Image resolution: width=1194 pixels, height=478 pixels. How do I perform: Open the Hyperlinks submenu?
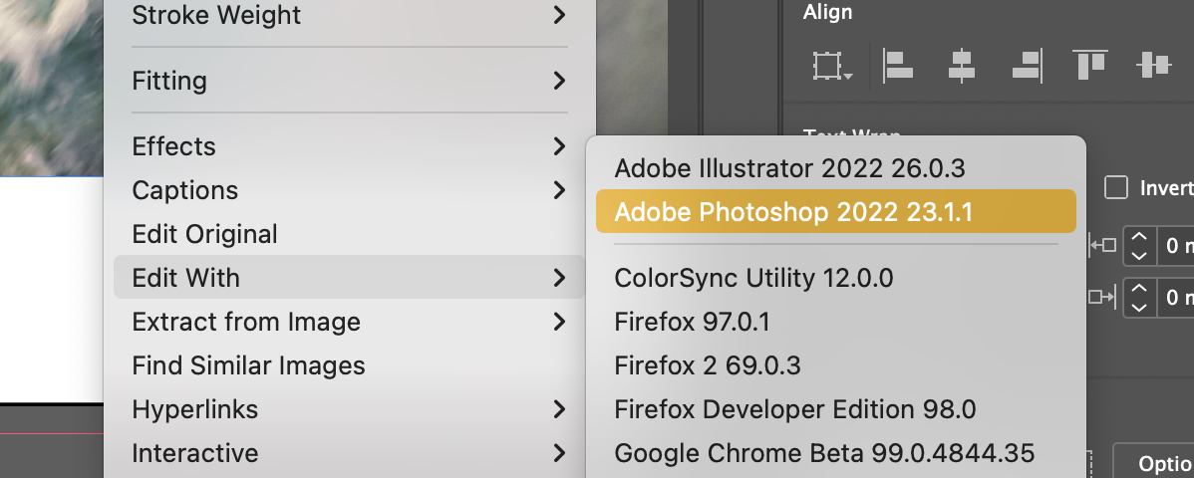pyautogui.click(x=350, y=409)
